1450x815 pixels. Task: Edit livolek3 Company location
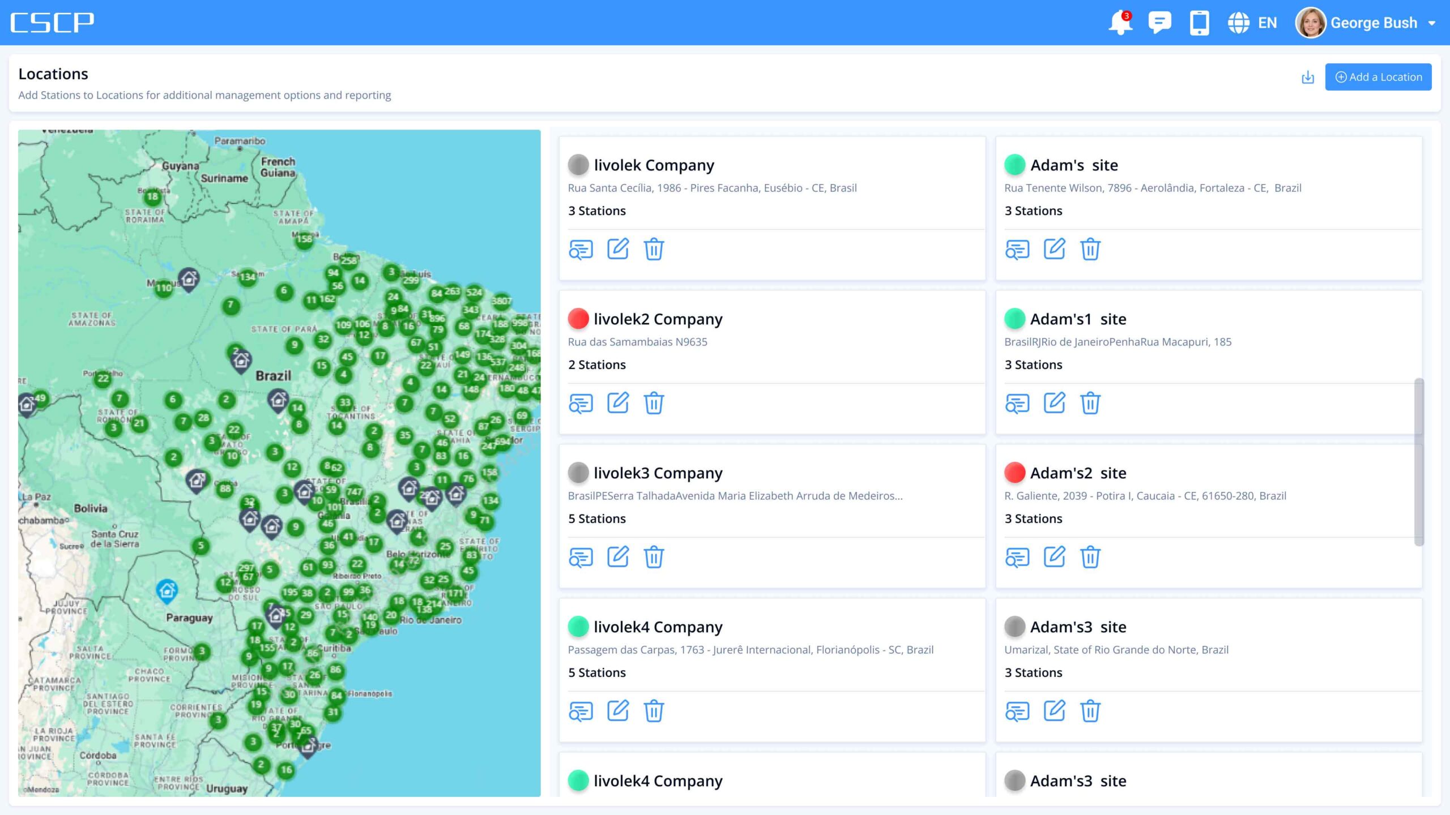click(x=617, y=557)
